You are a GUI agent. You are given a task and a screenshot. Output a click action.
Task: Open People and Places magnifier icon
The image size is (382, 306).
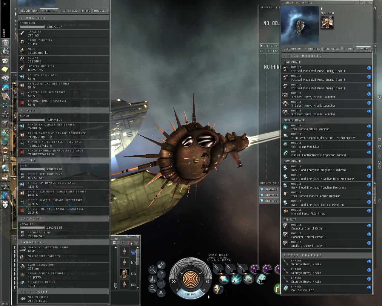click(x=5, y=52)
